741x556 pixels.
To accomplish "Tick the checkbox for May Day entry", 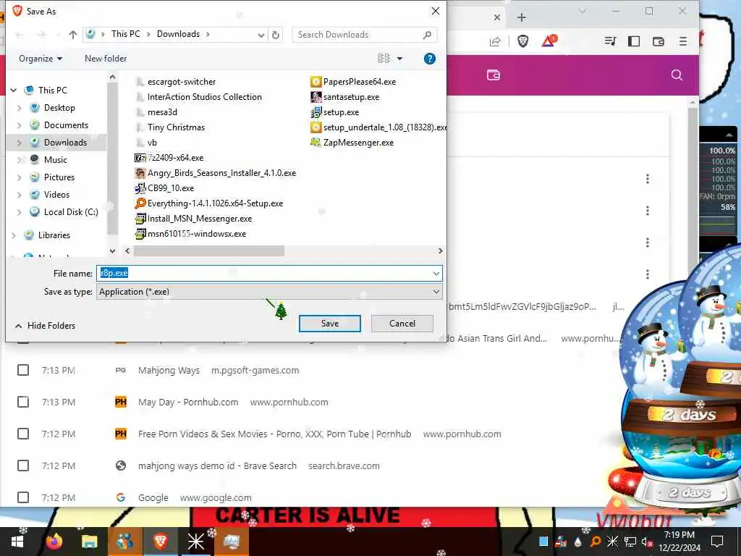I will [23, 402].
